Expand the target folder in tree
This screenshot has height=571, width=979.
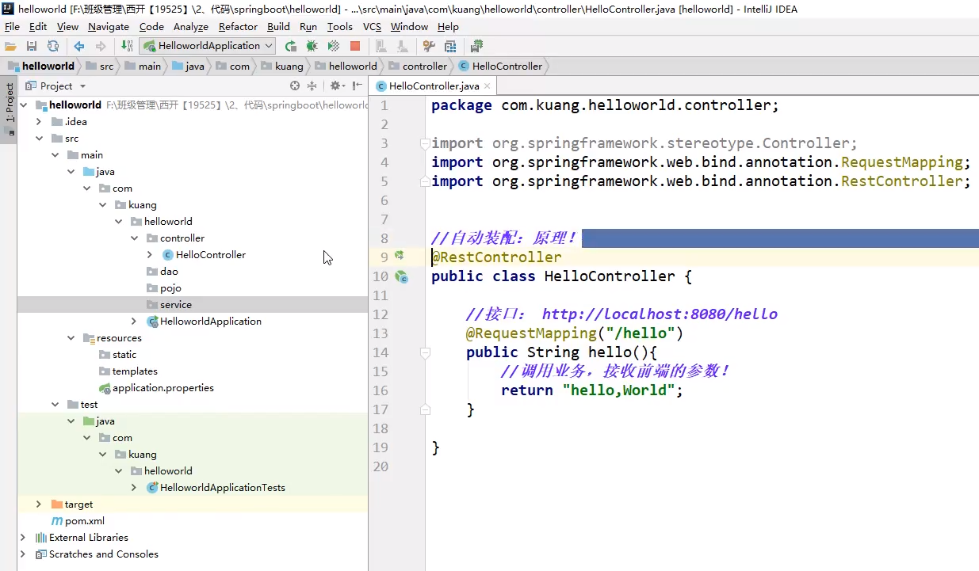click(39, 504)
